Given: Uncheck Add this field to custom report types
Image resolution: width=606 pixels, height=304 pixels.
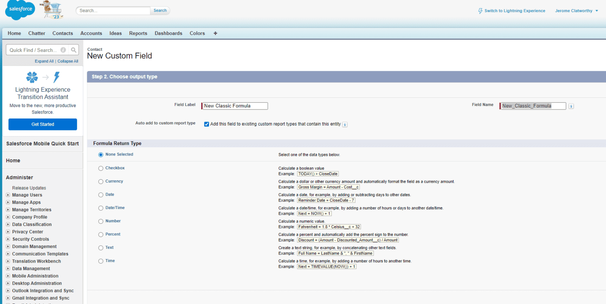Looking at the screenshot, I should [207, 124].
